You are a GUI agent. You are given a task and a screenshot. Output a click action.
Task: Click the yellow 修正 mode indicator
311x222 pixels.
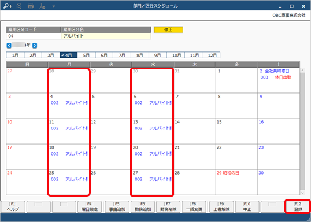pos(168,29)
